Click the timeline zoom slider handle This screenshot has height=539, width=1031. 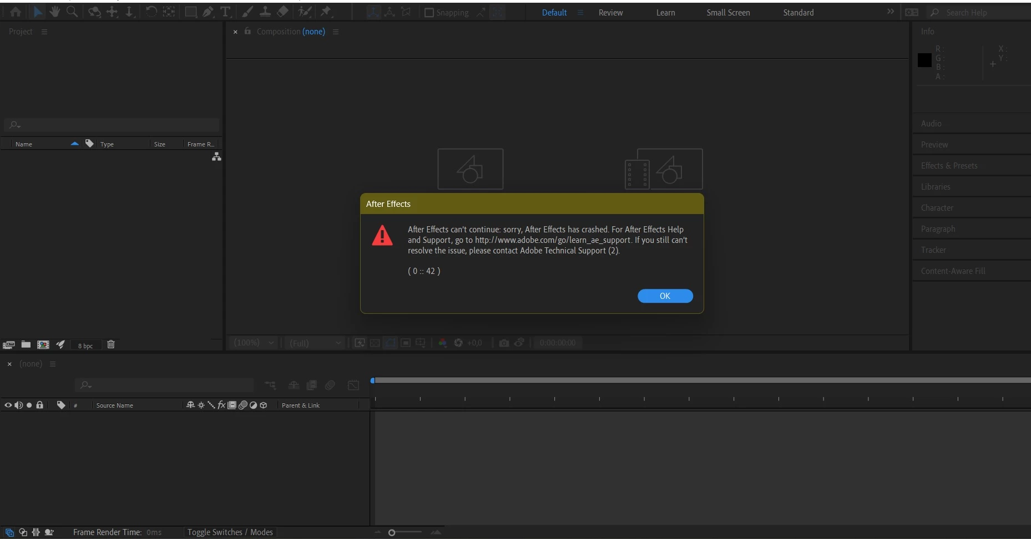[x=392, y=533]
